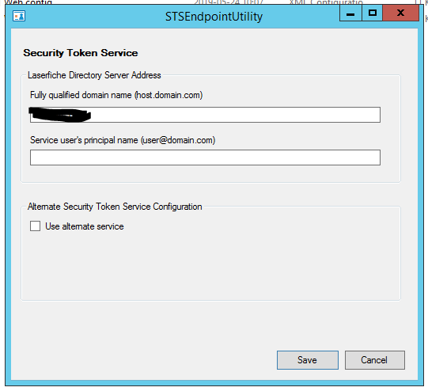This screenshot has height=391, width=428.
Task: Enable the Use alternate service checkbox
Action: (x=36, y=226)
